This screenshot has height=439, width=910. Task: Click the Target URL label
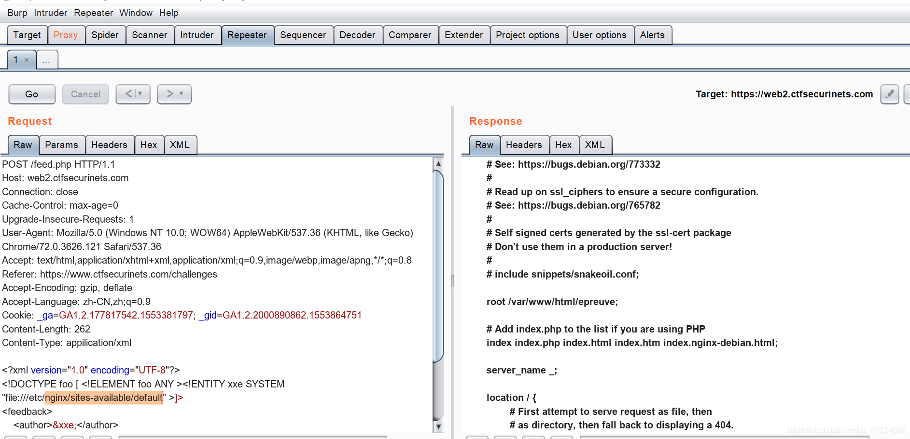[784, 94]
